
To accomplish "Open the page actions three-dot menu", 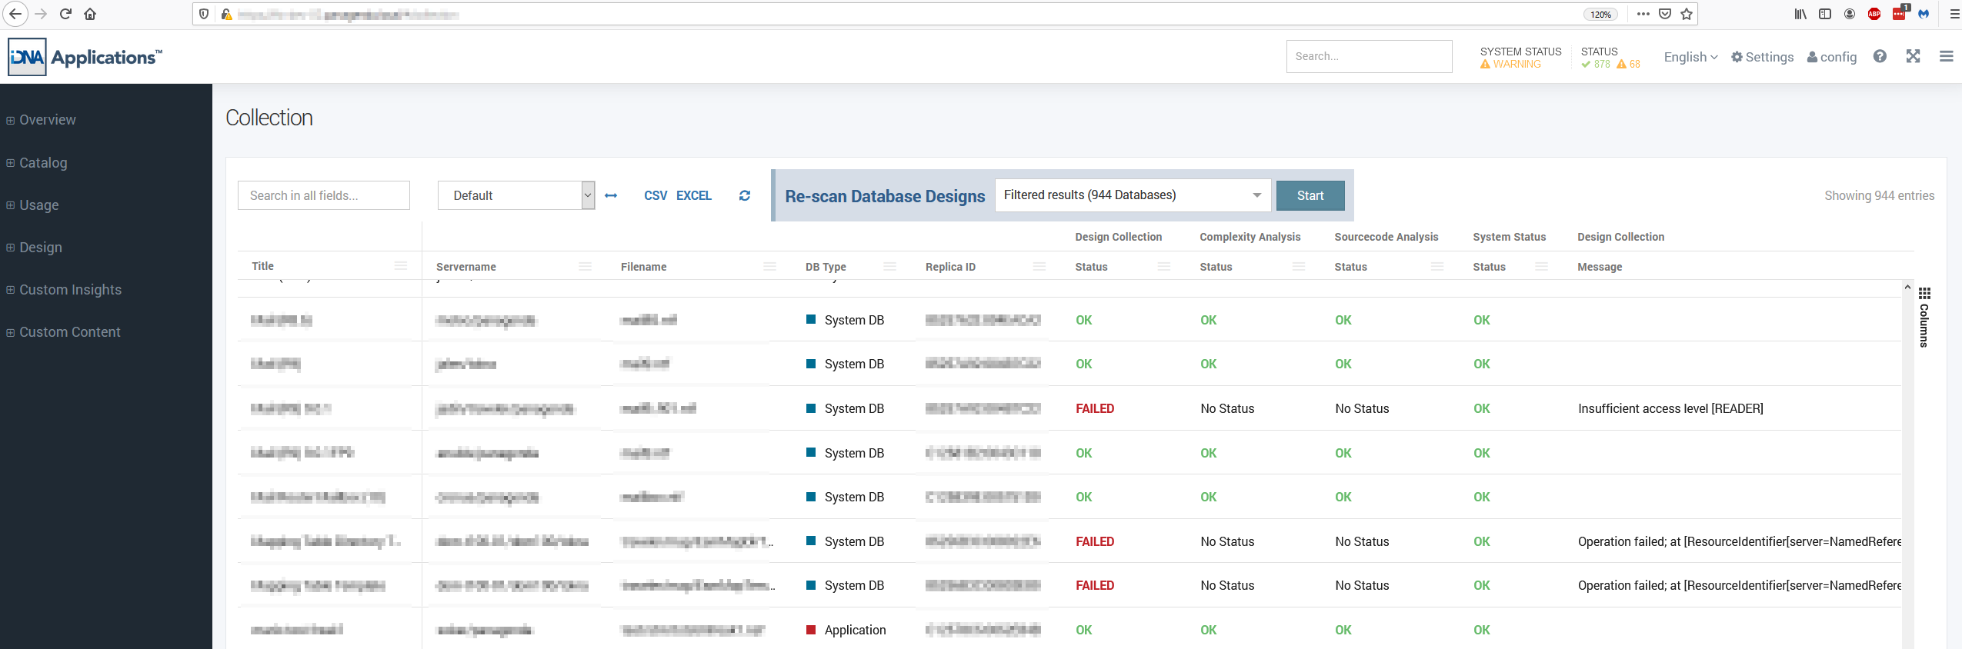I will tap(1643, 14).
